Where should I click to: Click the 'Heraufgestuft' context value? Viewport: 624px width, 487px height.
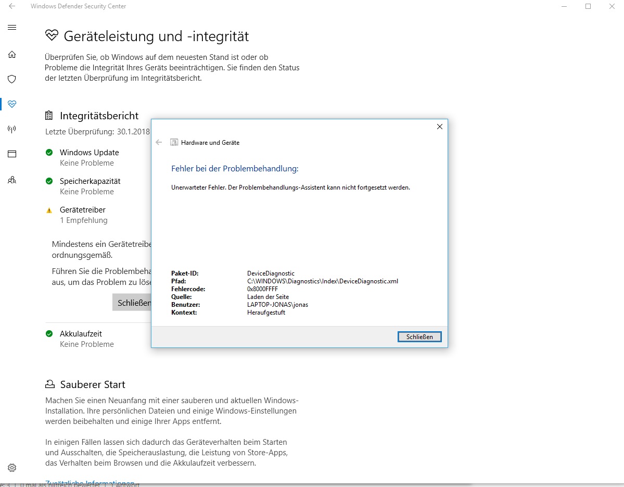pos(266,313)
